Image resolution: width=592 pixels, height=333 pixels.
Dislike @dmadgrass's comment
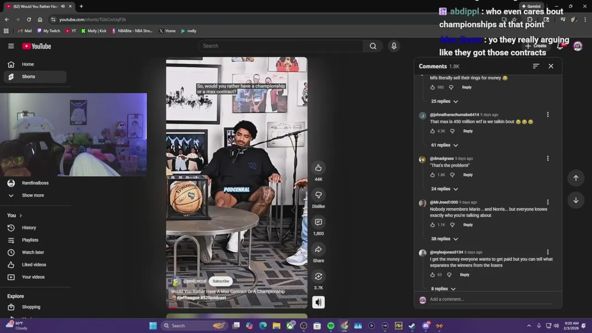click(452, 175)
